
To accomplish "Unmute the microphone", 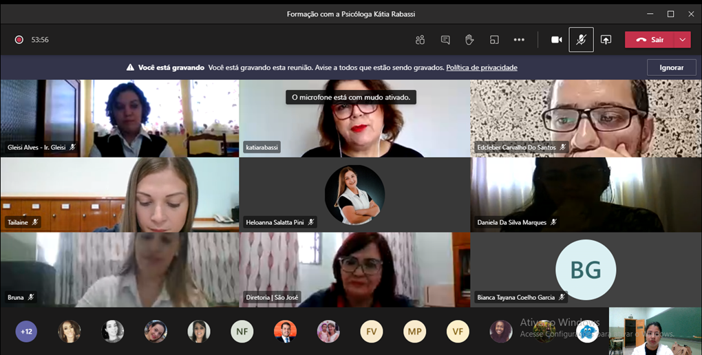I will pos(581,40).
